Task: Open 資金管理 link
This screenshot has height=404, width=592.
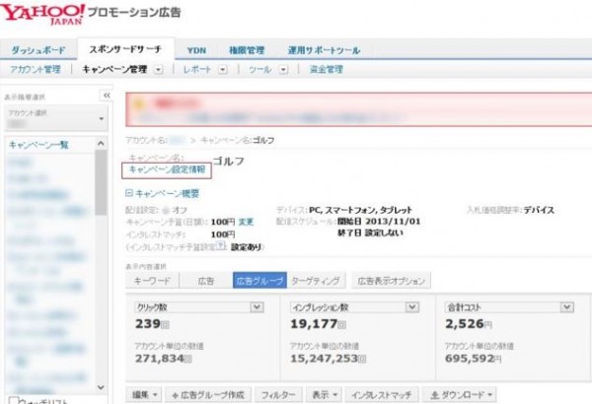Action: 327,70
